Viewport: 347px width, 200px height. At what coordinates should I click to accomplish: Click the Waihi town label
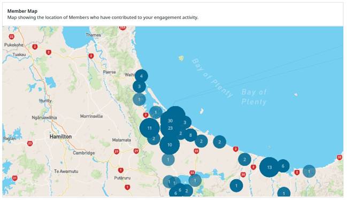[x=129, y=74]
